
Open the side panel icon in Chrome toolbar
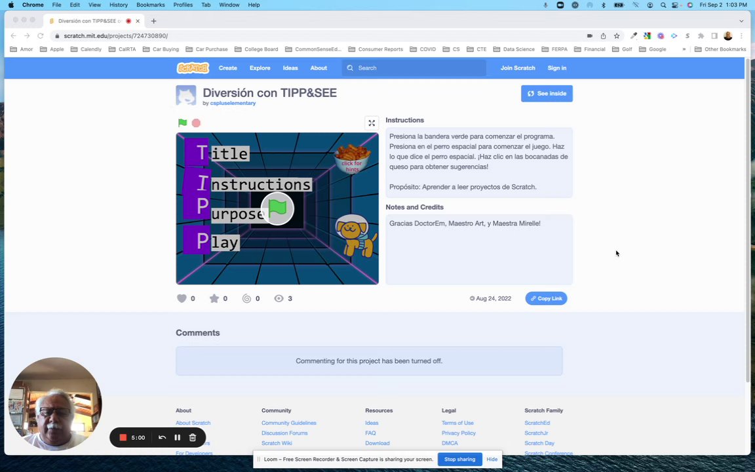pos(714,35)
